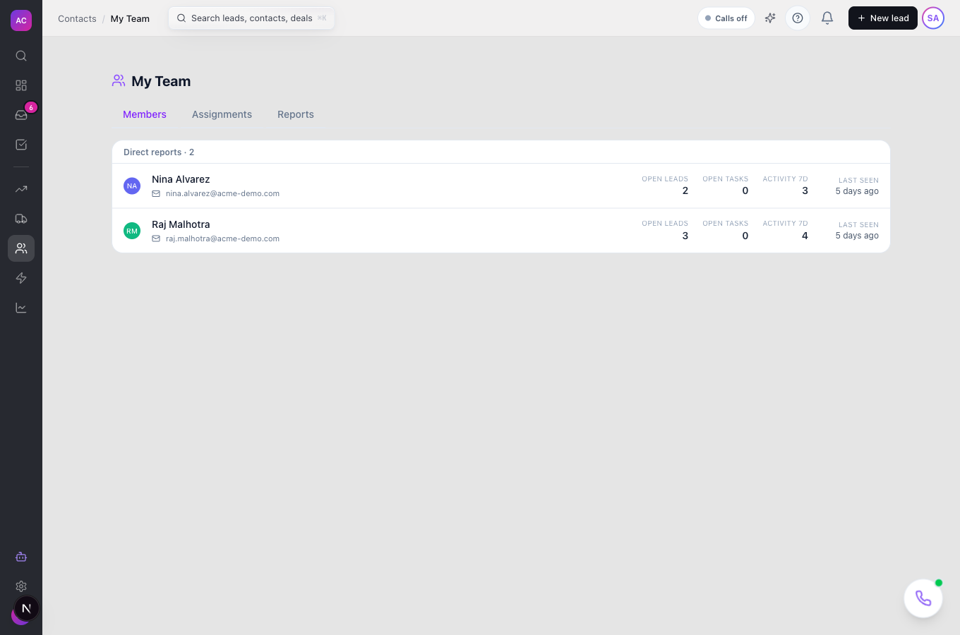Open the lightning bolt automation icon
Image resolution: width=960 pixels, height=635 pixels.
point(21,278)
